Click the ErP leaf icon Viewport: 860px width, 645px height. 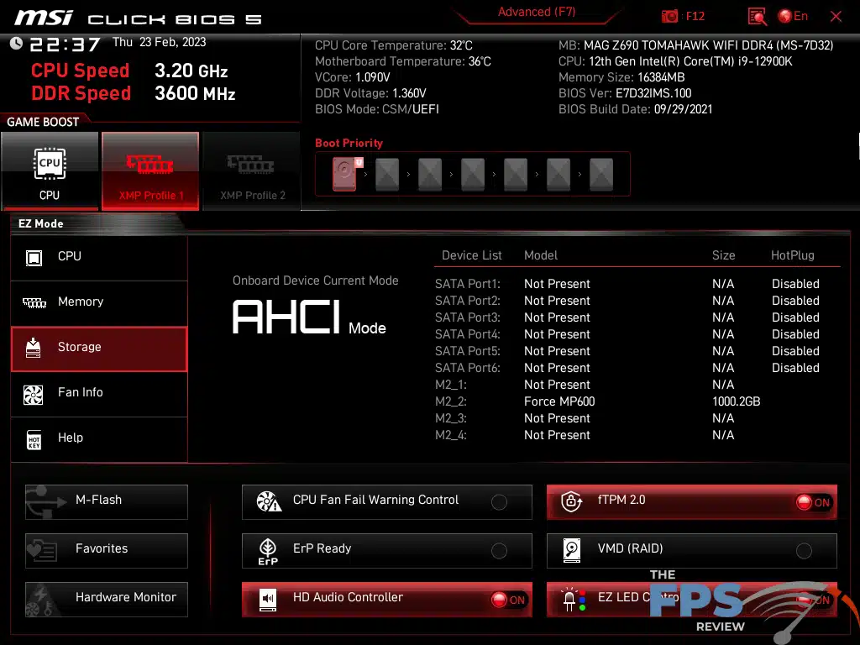268,551
